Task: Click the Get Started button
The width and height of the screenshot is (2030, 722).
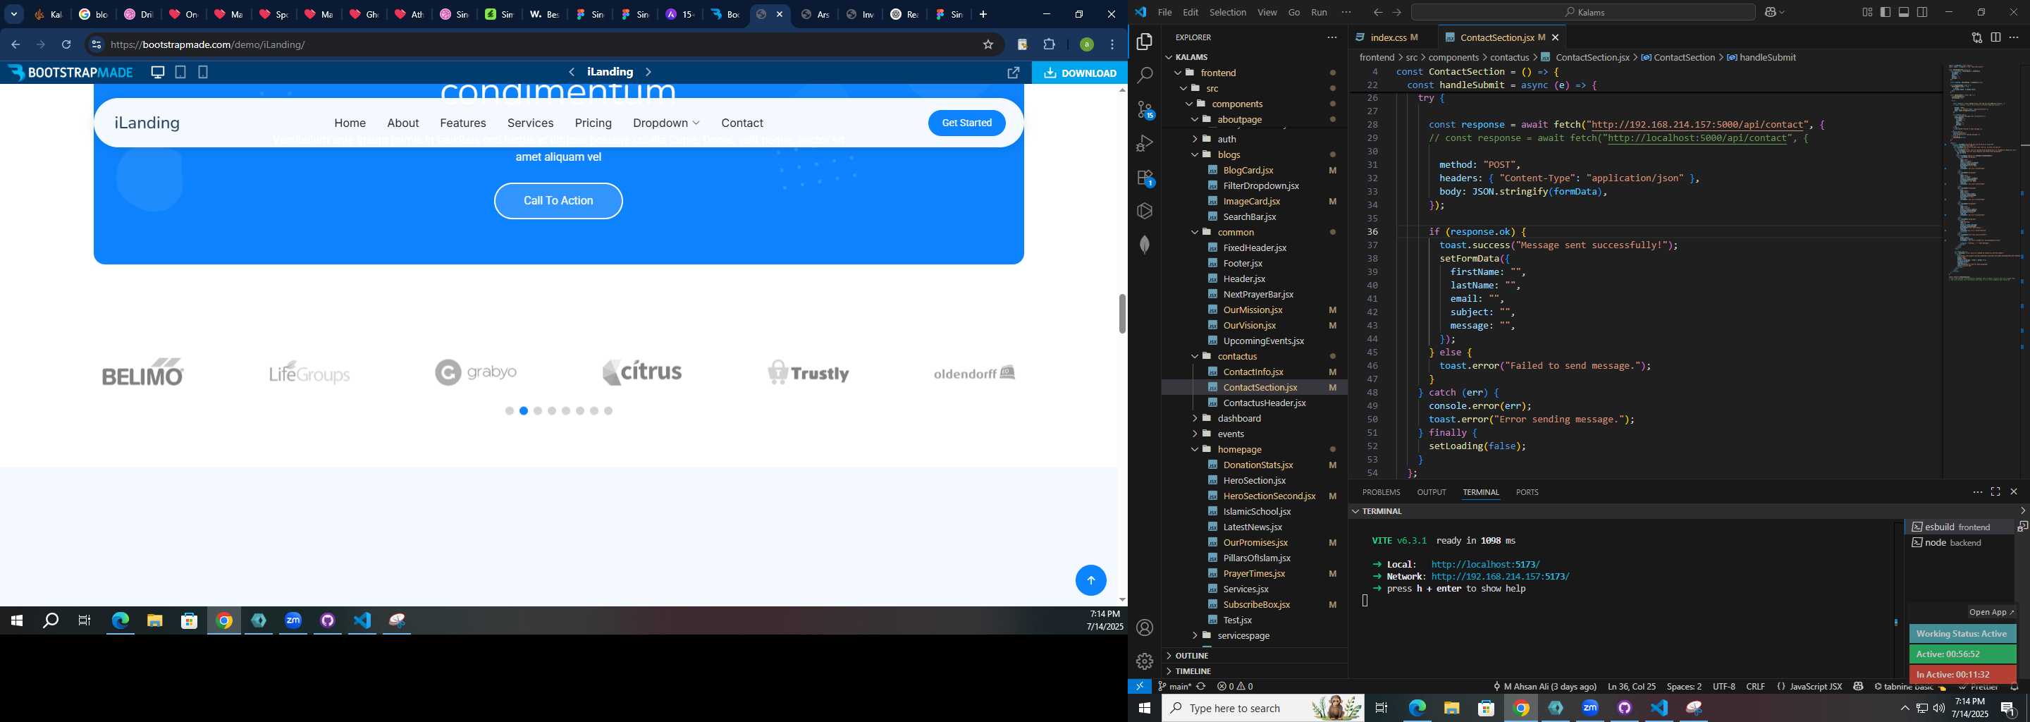Action: 966,123
